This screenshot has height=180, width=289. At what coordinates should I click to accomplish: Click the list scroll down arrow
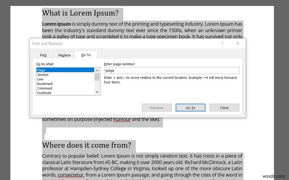(97, 92)
